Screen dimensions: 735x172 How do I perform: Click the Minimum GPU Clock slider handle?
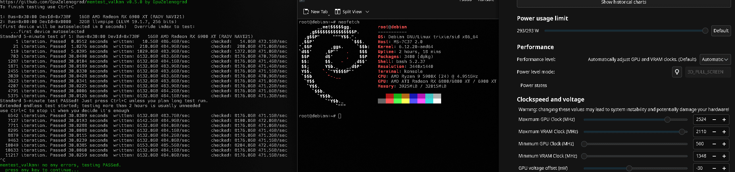click(584, 144)
